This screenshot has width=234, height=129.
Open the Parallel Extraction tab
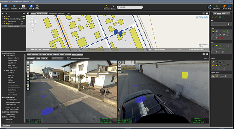coord(53,54)
